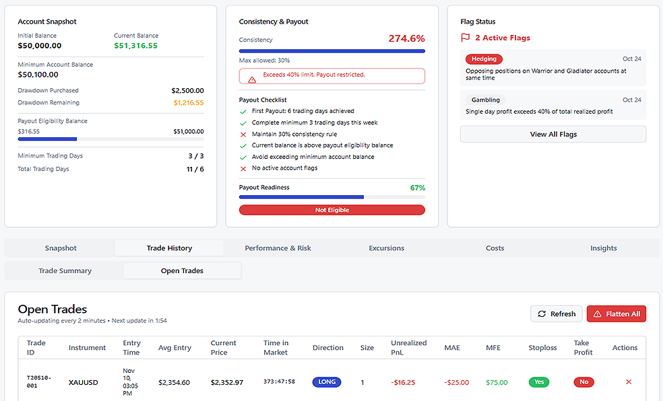Click the red X close trade icon for XAUUSD

(x=629, y=382)
